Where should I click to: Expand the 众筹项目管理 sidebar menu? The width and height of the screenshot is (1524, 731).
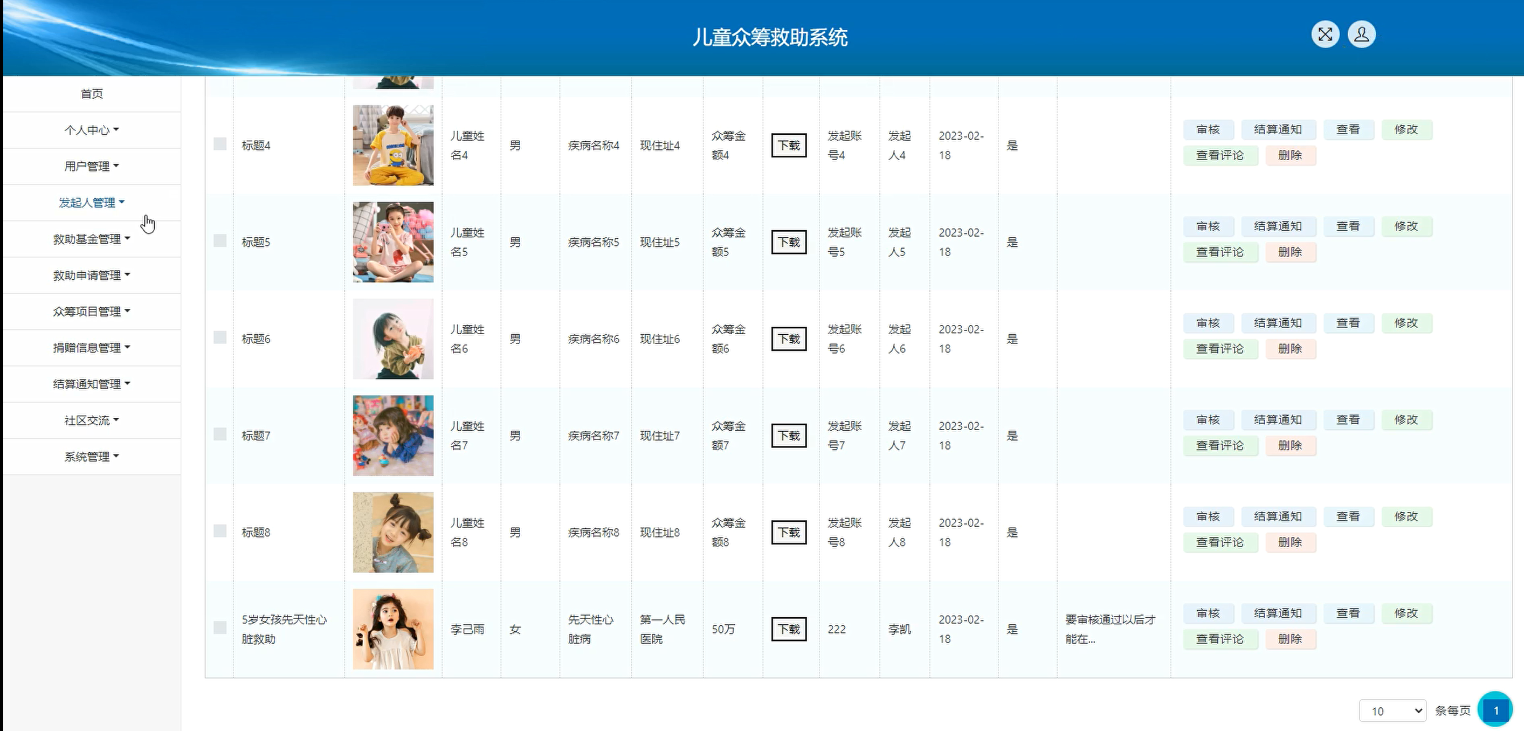click(x=92, y=311)
